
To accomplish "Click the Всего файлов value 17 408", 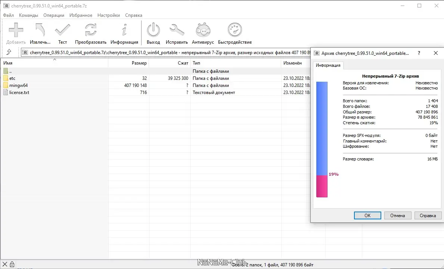I will coord(432,106).
